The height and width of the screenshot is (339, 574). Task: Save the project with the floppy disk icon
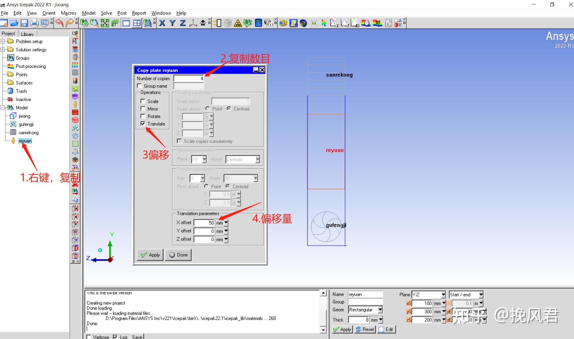tap(24, 23)
